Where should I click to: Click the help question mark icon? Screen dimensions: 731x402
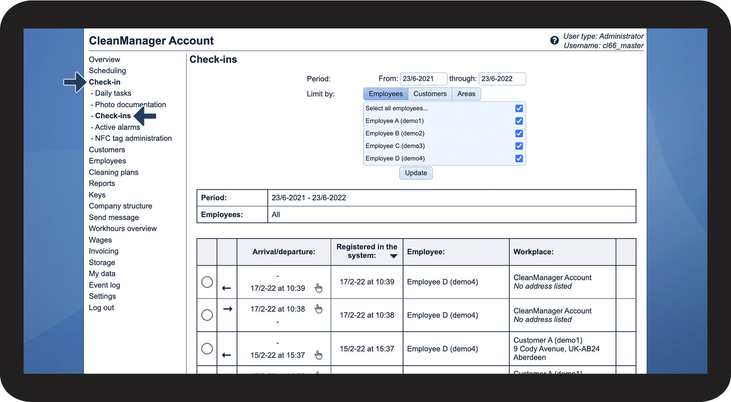[x=554, y=41]
